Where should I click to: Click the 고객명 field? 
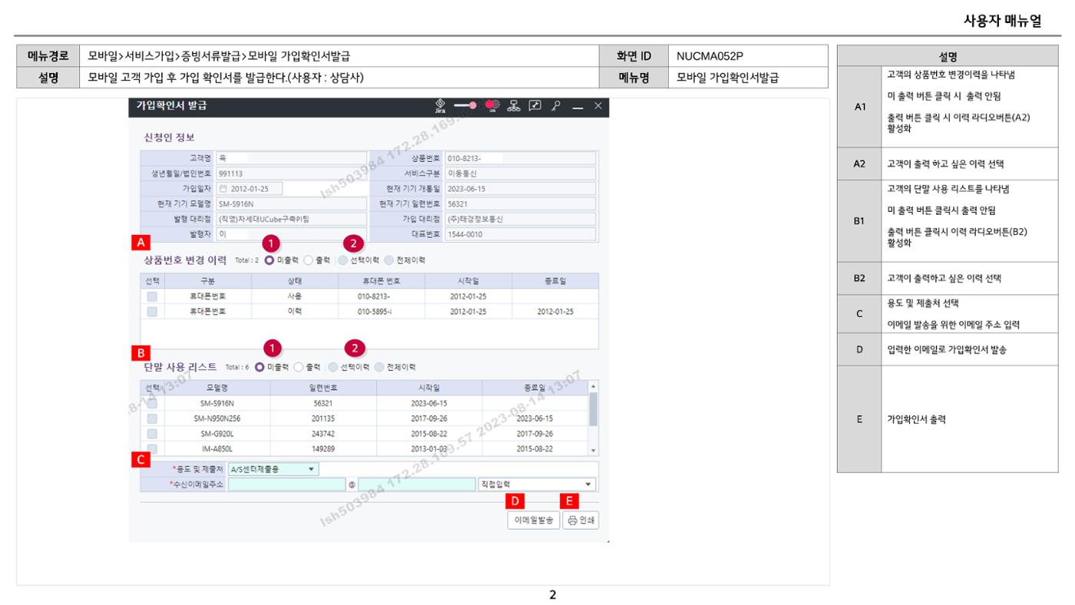[x=292, y=159]
